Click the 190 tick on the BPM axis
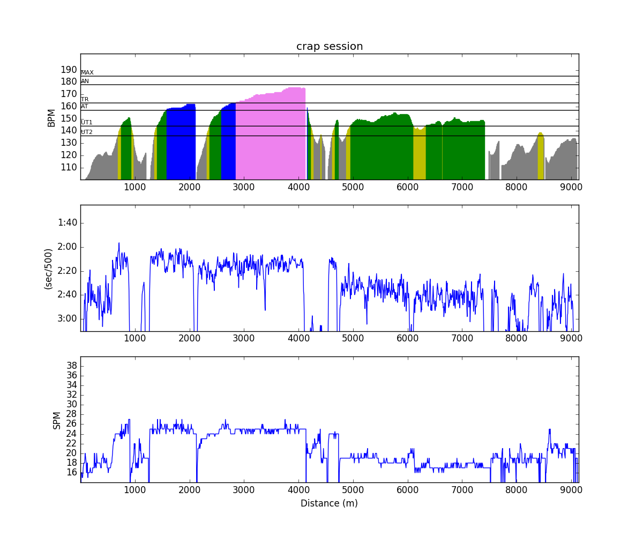This screenshot has height=536, width=643. pyautogui.click(x=68, y=70)
